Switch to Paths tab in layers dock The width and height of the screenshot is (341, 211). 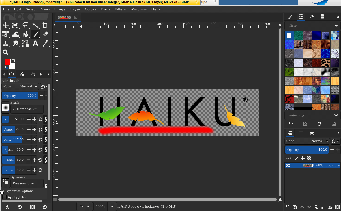pos(312,133)
